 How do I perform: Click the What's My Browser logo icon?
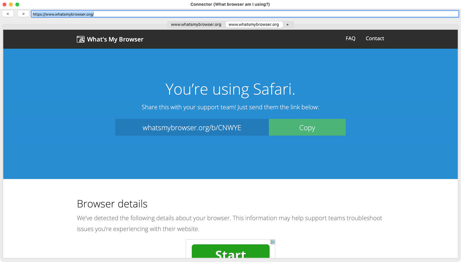[81, 39]
